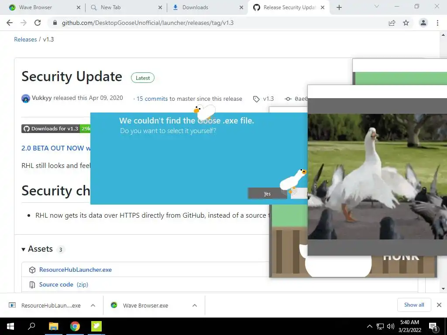Open the volume tray icon
This screenshot has height=335, width=447.
point(391,326)
